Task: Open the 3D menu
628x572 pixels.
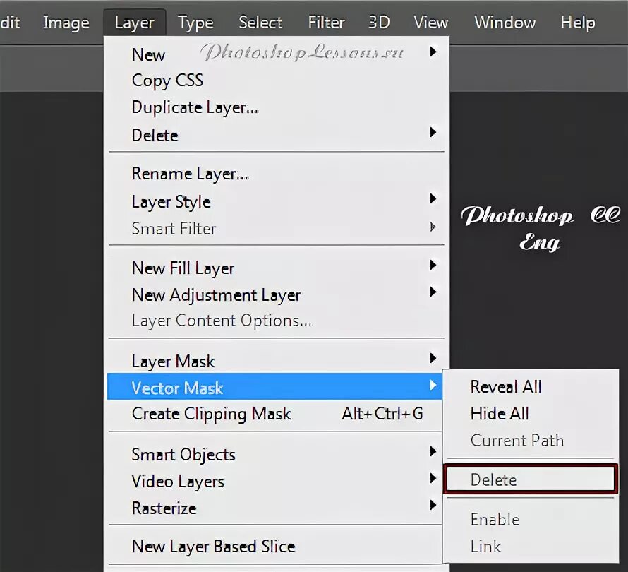Action: point(379,23)
